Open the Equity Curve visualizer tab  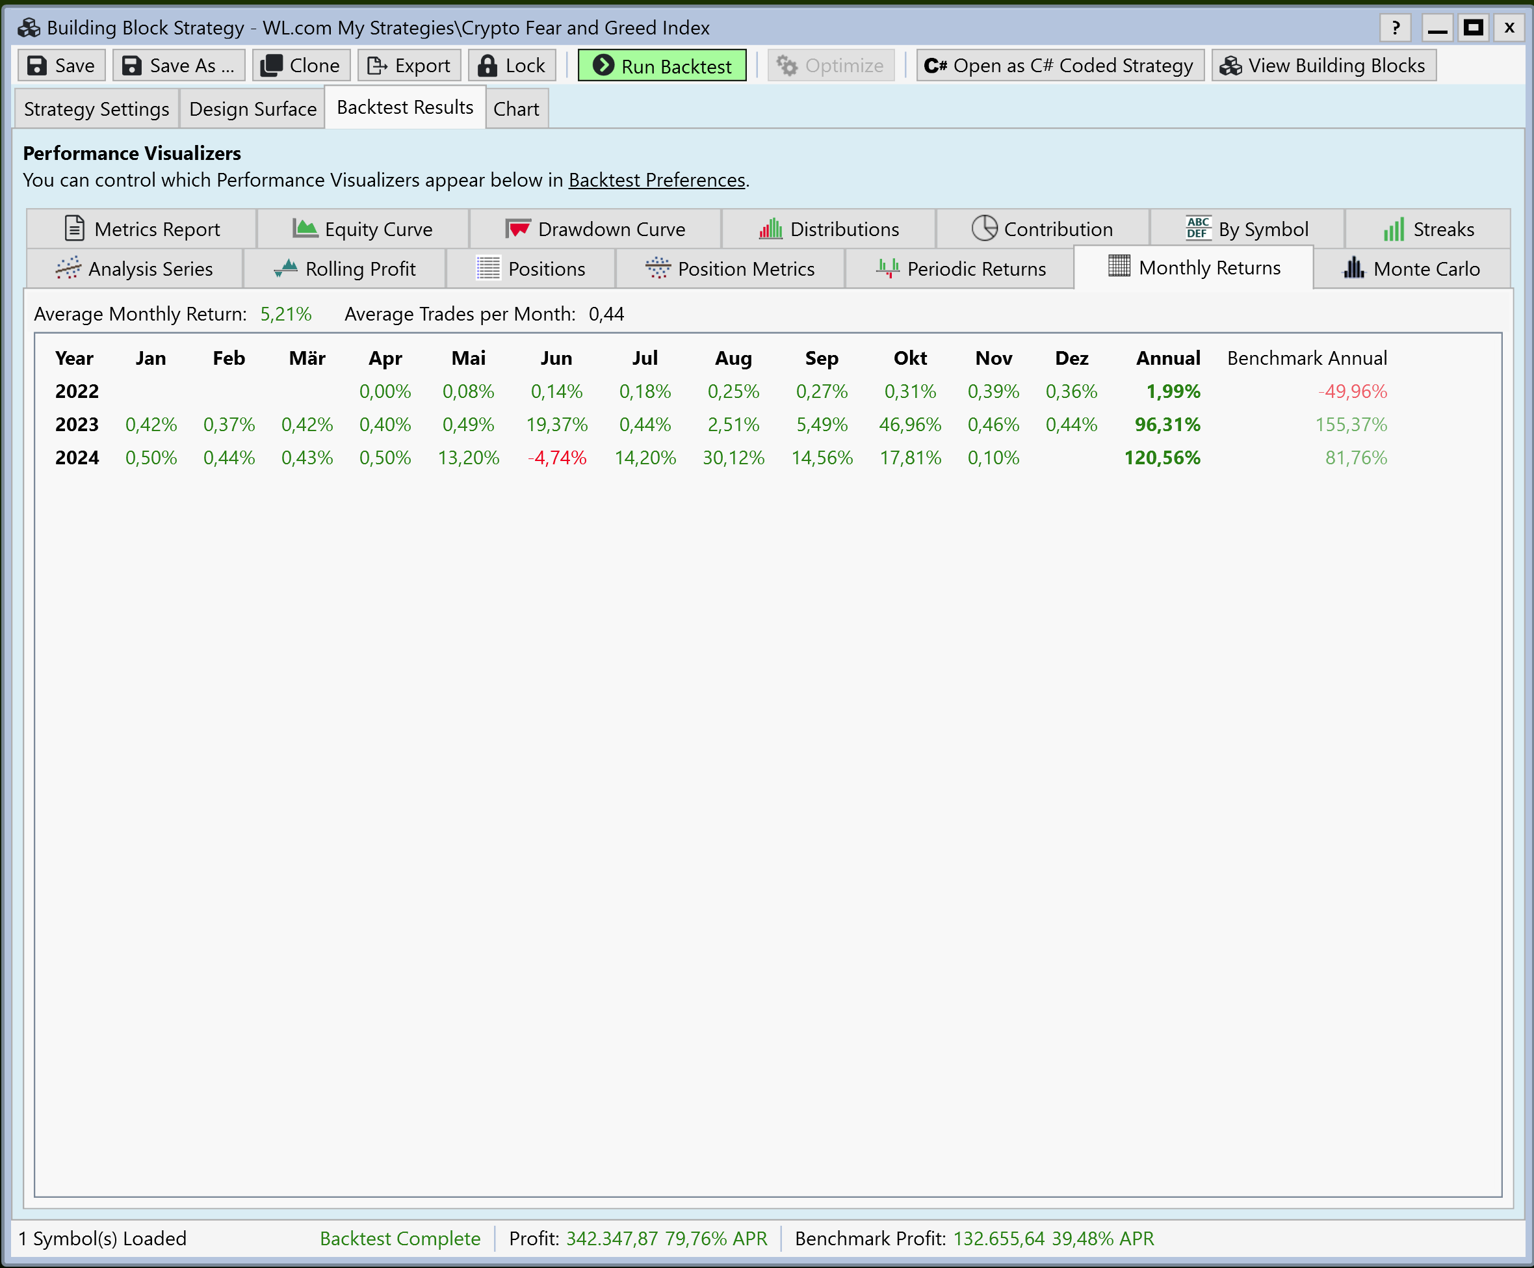[x=363, y=230]
